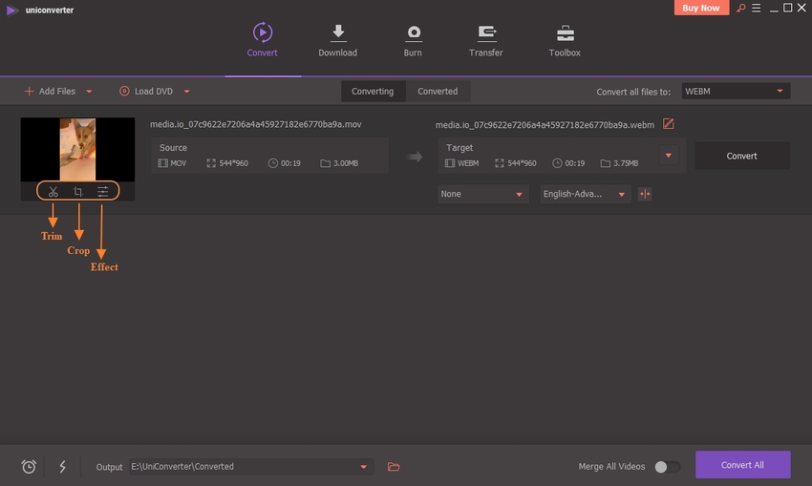Click the alarm clock scheduler icon
The image size is (812, 486).
pyautogui.click(x=29, y=467)
